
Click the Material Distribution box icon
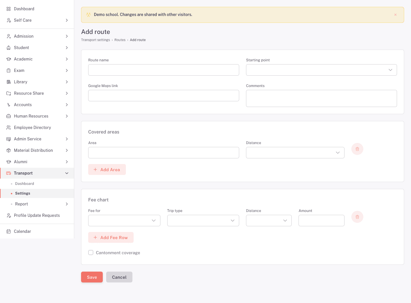[9, 150]
